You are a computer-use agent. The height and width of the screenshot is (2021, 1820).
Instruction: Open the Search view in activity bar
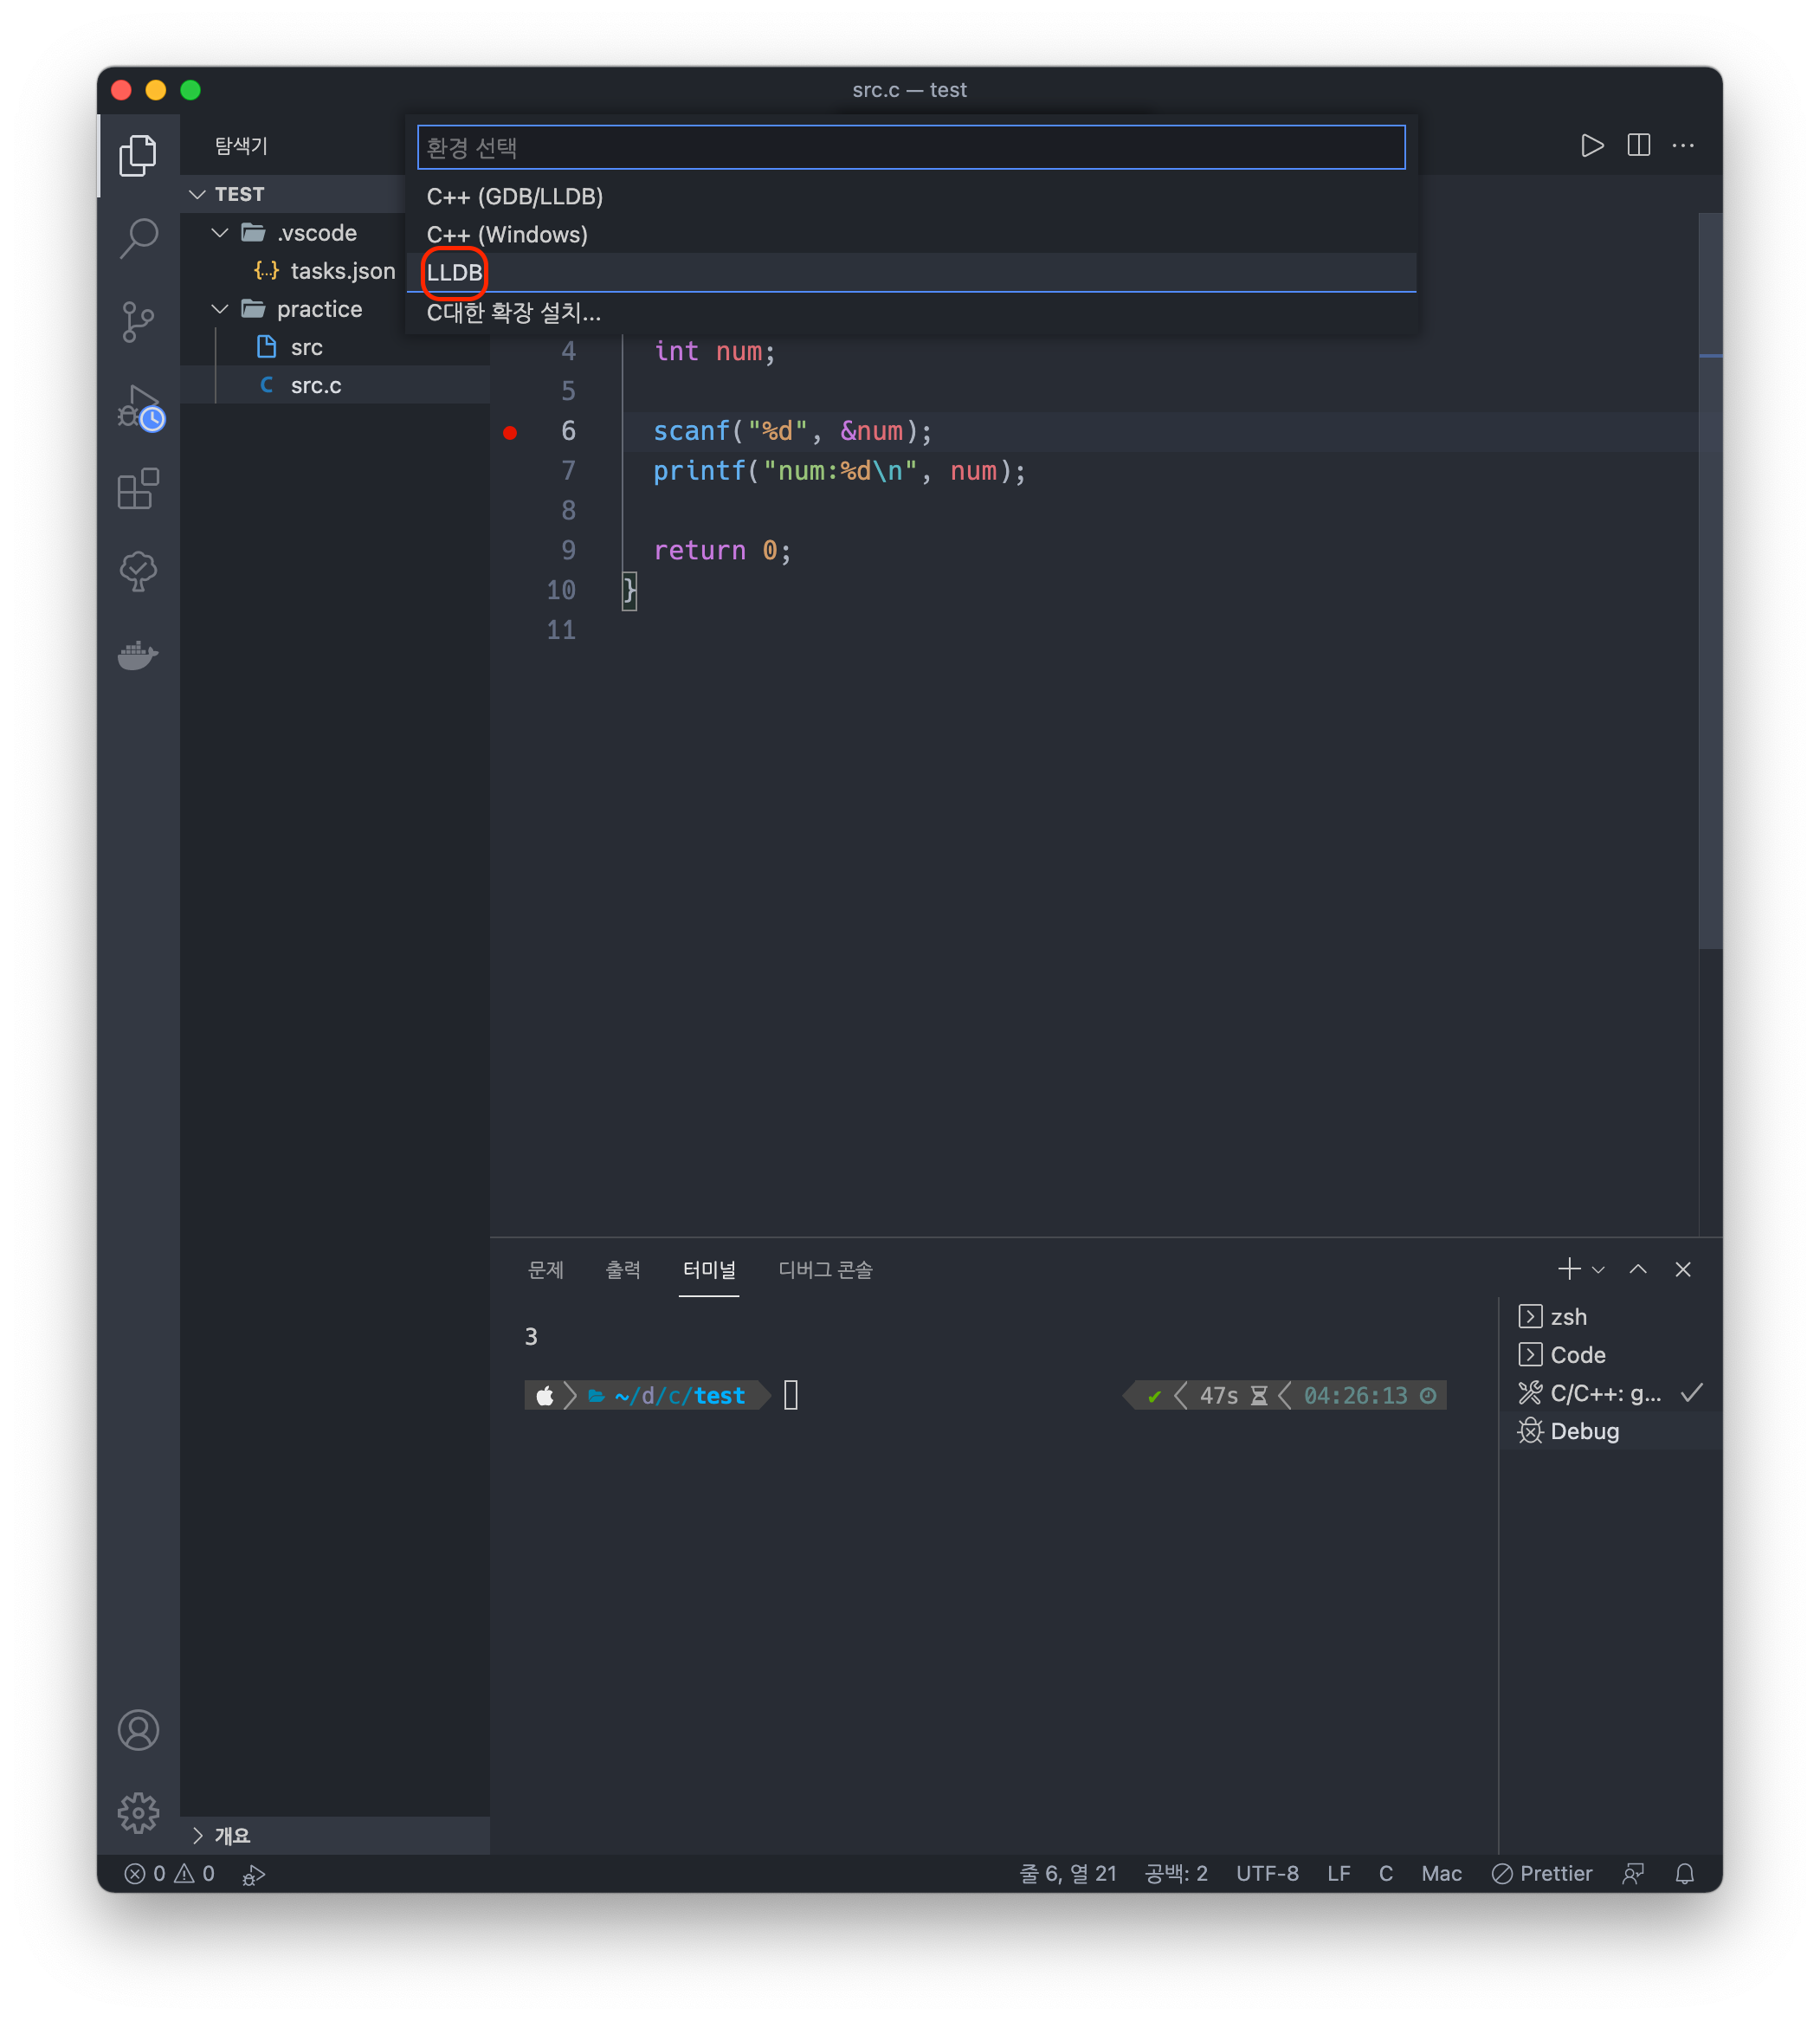click(138, 238)
